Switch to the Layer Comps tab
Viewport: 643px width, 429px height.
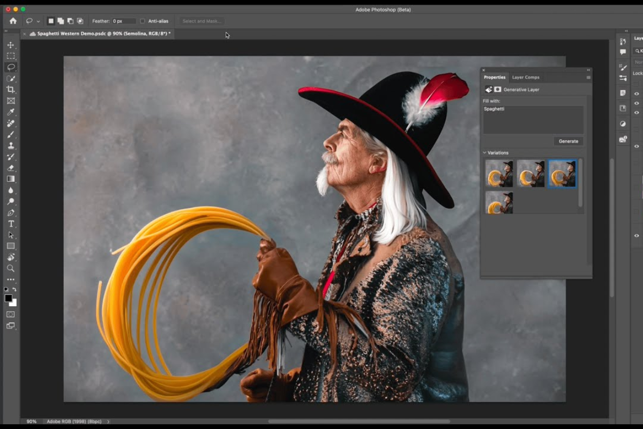525,77
